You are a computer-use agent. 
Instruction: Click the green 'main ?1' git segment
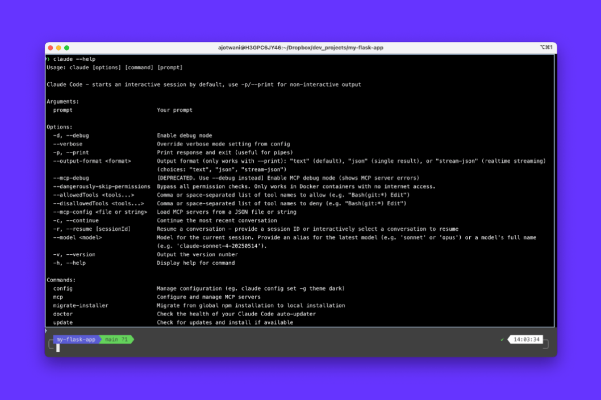116,339
